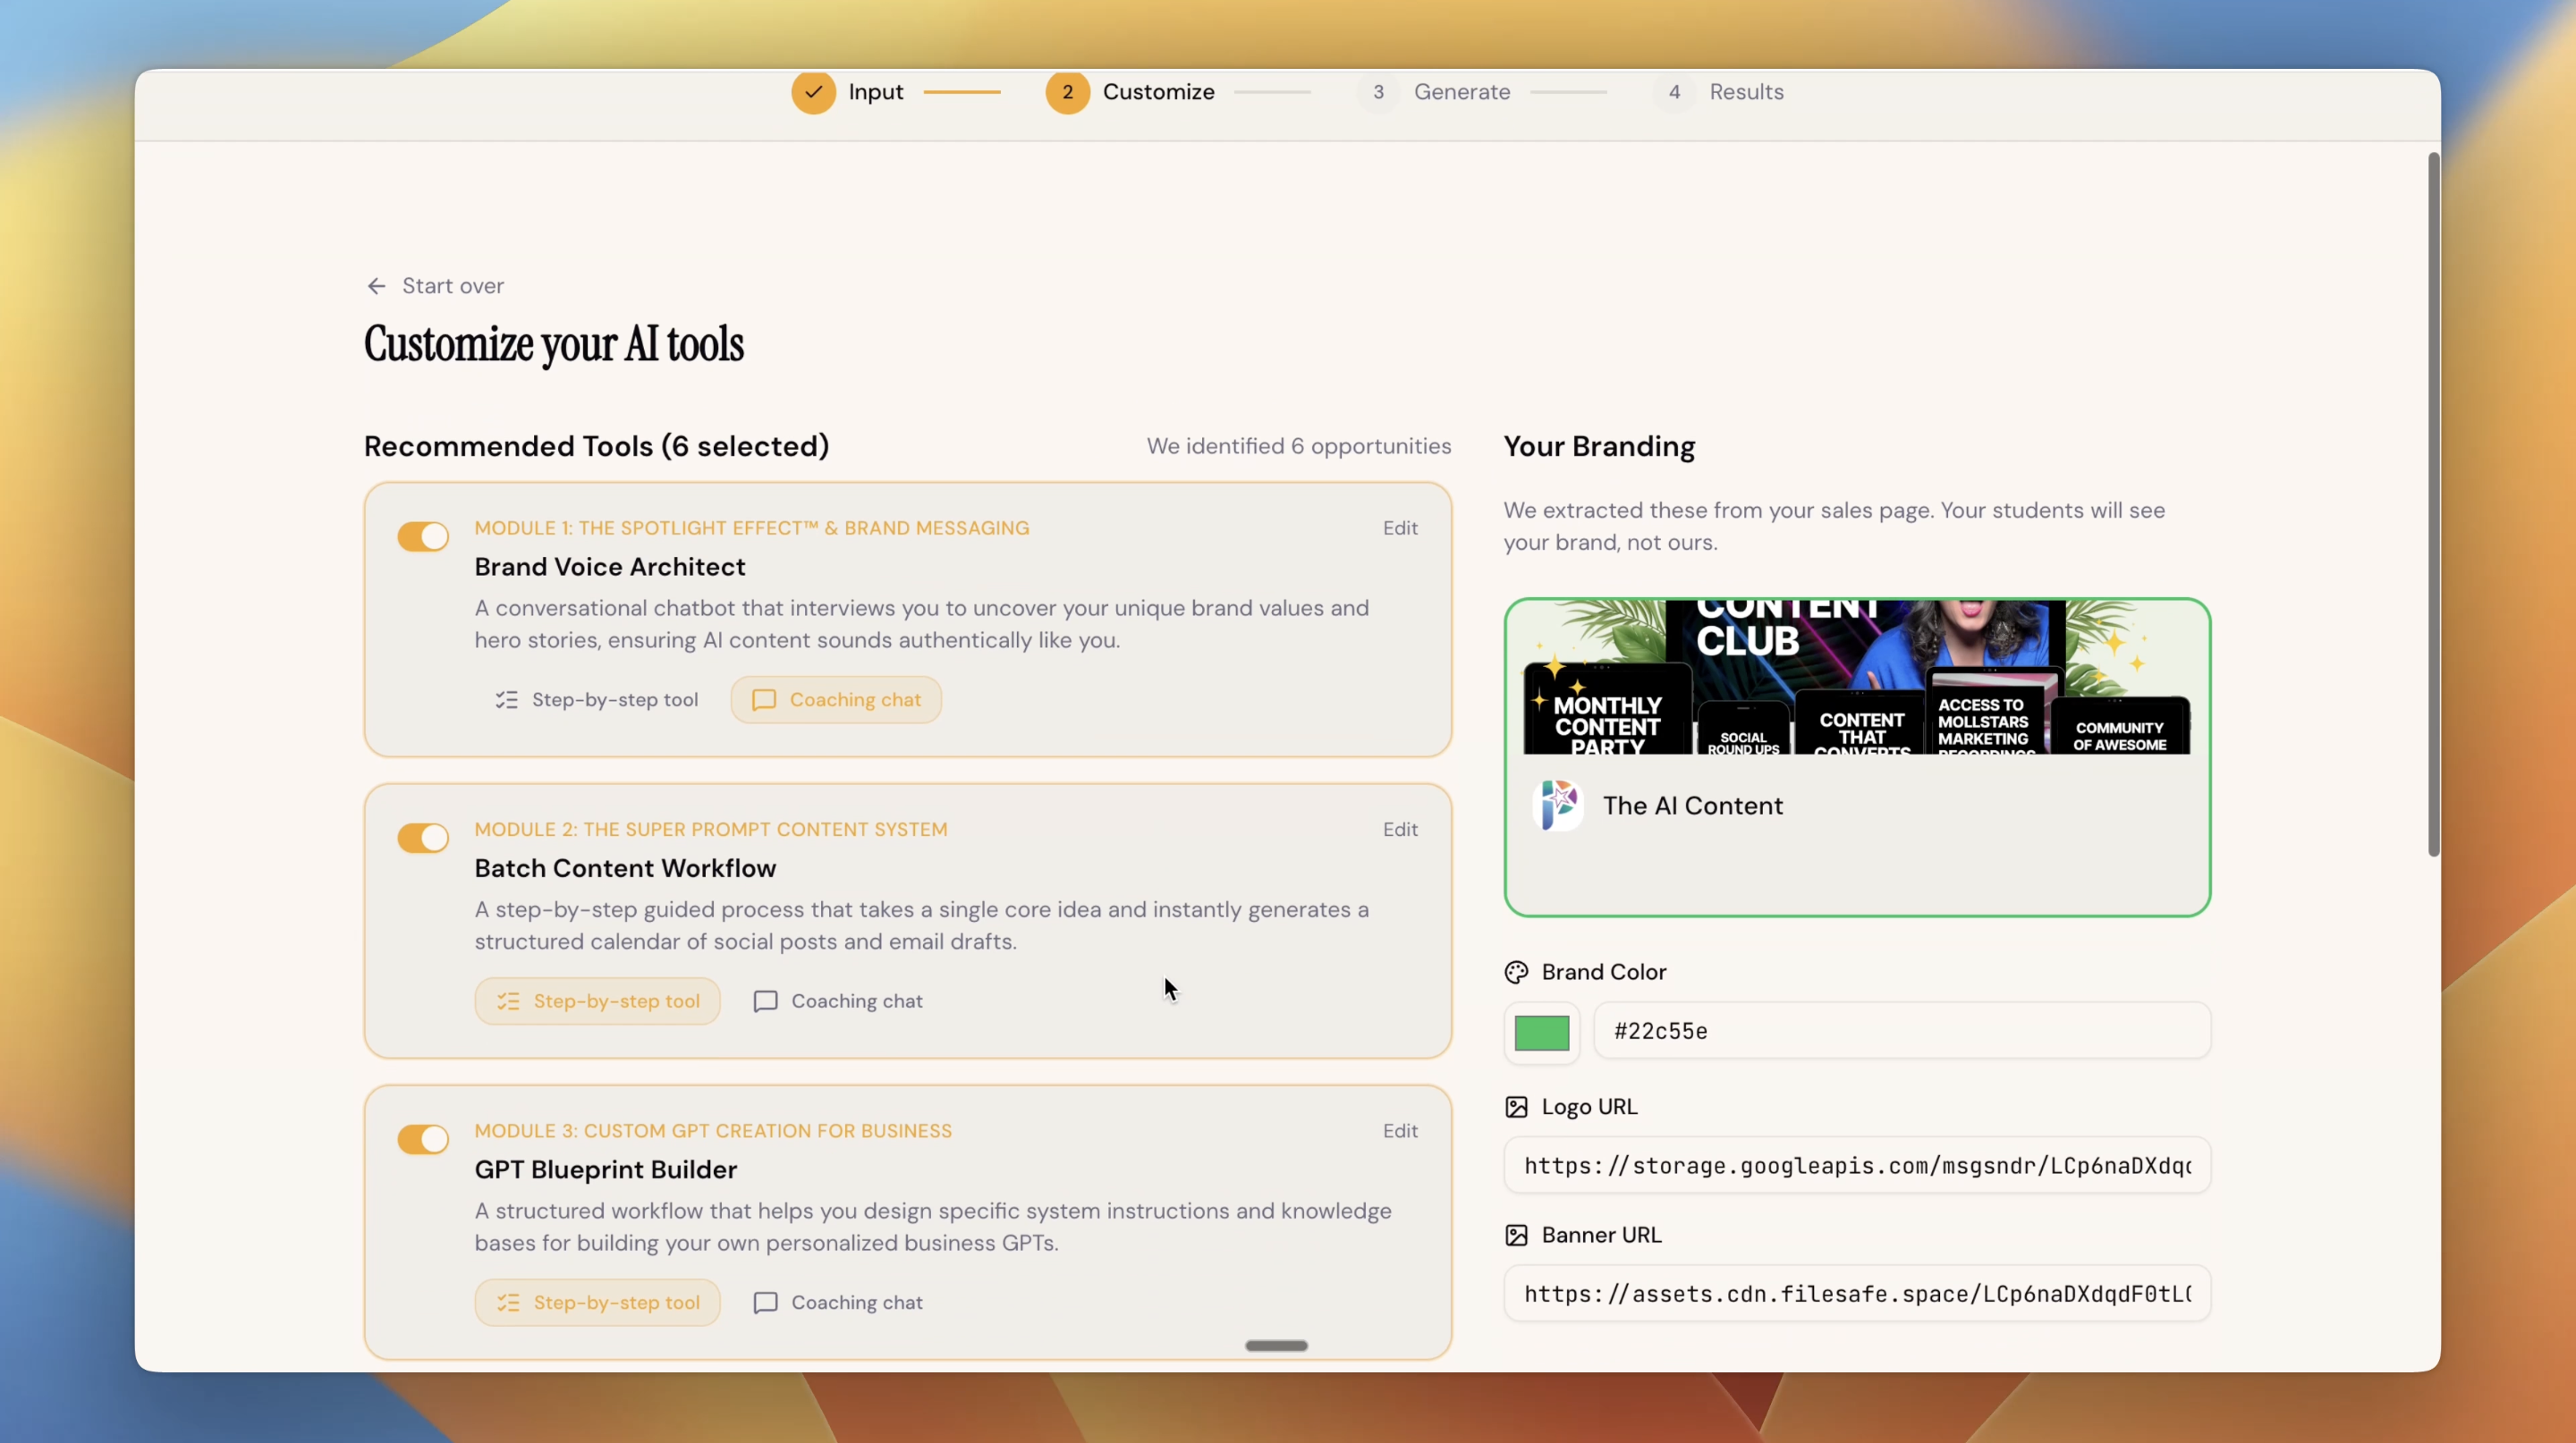Click The AI Content logo icon in branding preview
This screenshot has width=2576, height=1443.
[1557, 806]
